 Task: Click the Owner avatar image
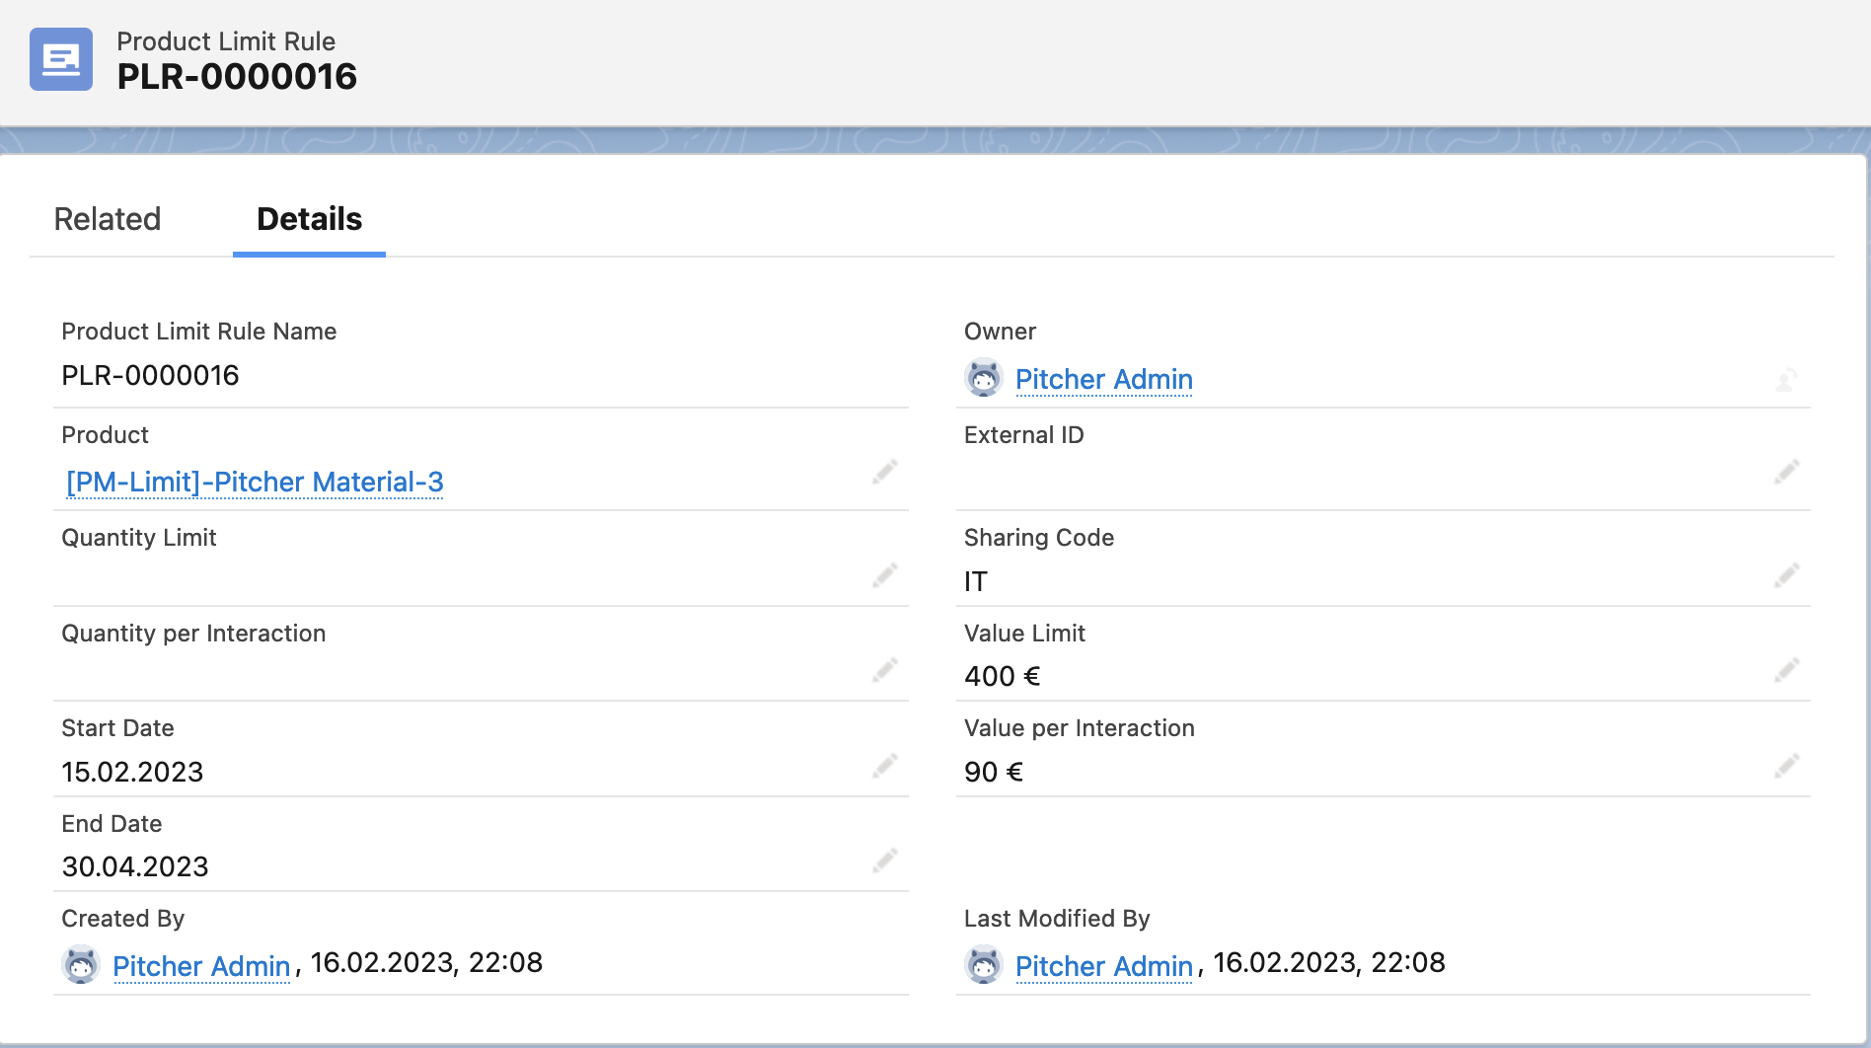click(x=984, y=379)
